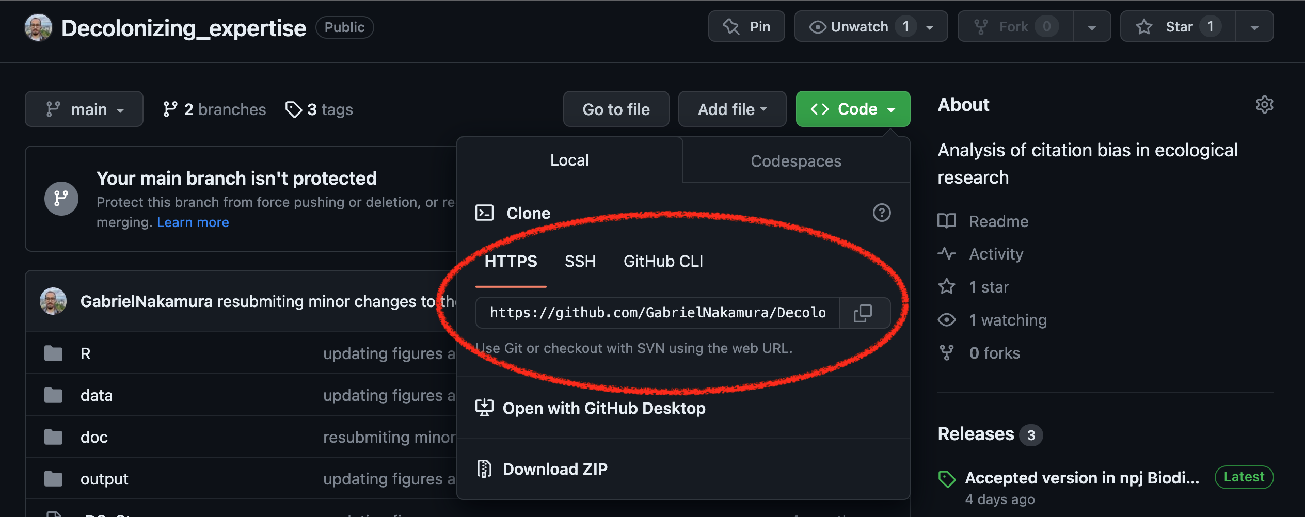Select the GitHub CLI clone tab
Screen dimensions: 1305x517
663,262
